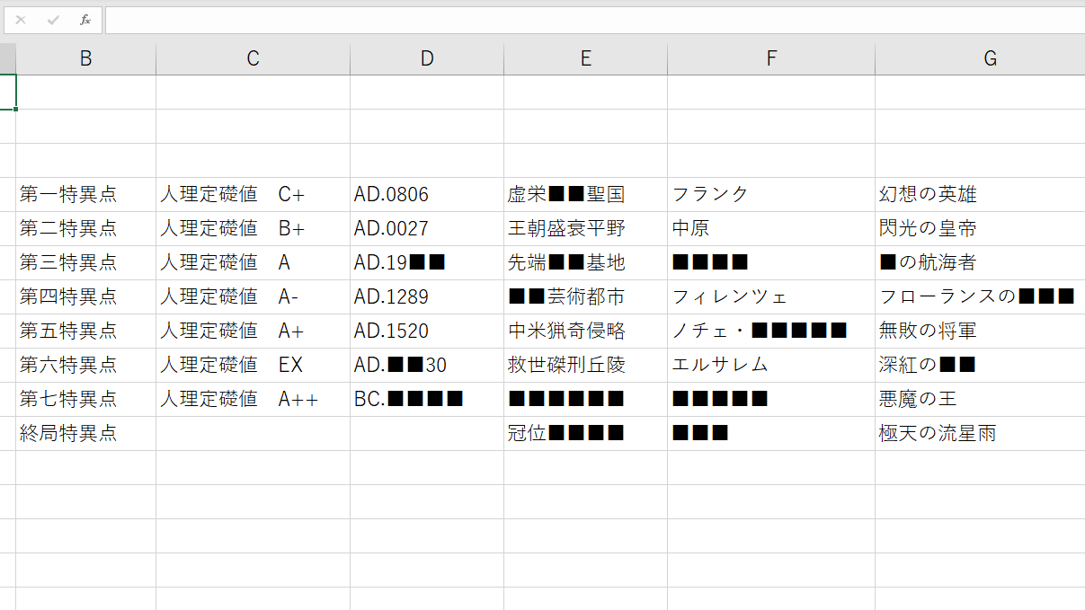Select column F header
This screenshot has width=1085, height=610.
pyautogui.click(x=770, y=58)
